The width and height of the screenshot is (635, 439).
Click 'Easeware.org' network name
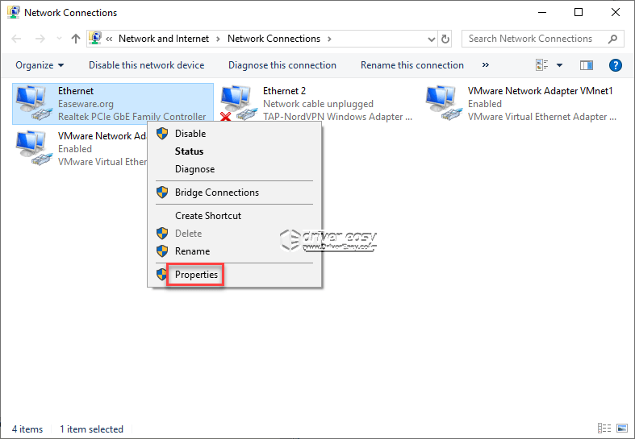(x=86, y=104)
